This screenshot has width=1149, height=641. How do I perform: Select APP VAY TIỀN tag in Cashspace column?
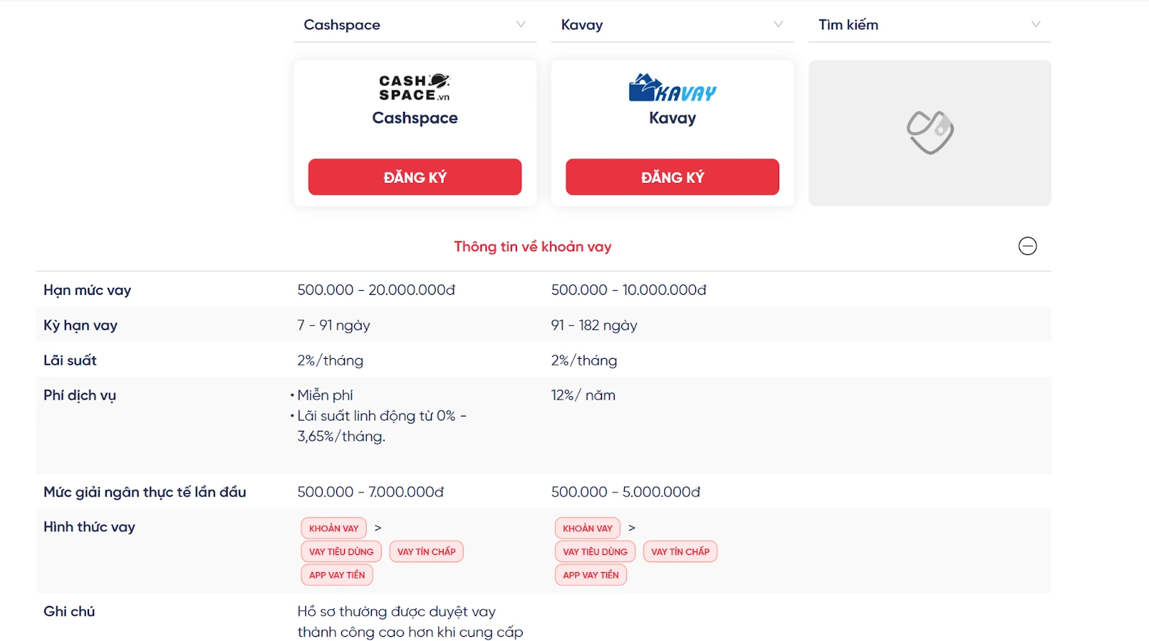(x=337, y=575)
